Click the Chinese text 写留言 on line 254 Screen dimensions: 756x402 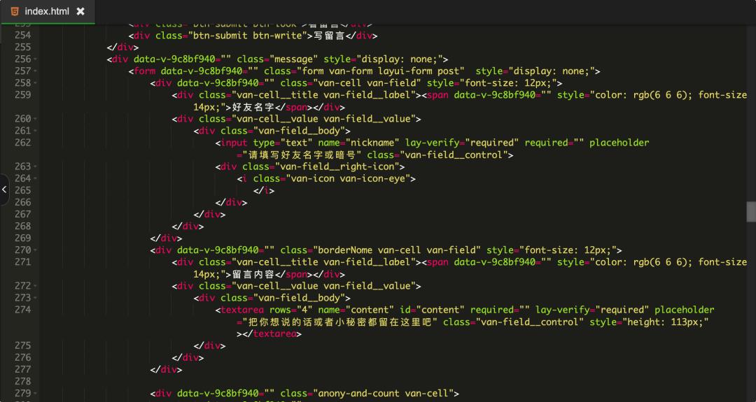pos(329,36)
